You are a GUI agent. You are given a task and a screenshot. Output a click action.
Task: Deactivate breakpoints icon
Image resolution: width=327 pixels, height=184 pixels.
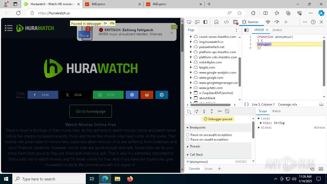[x=227, y=111]
